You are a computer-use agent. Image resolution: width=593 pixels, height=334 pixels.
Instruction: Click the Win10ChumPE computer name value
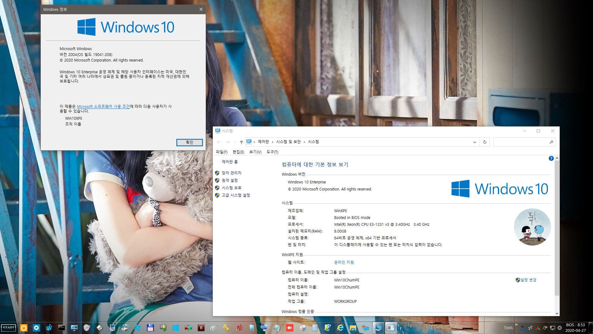click(x=347, y=280)
